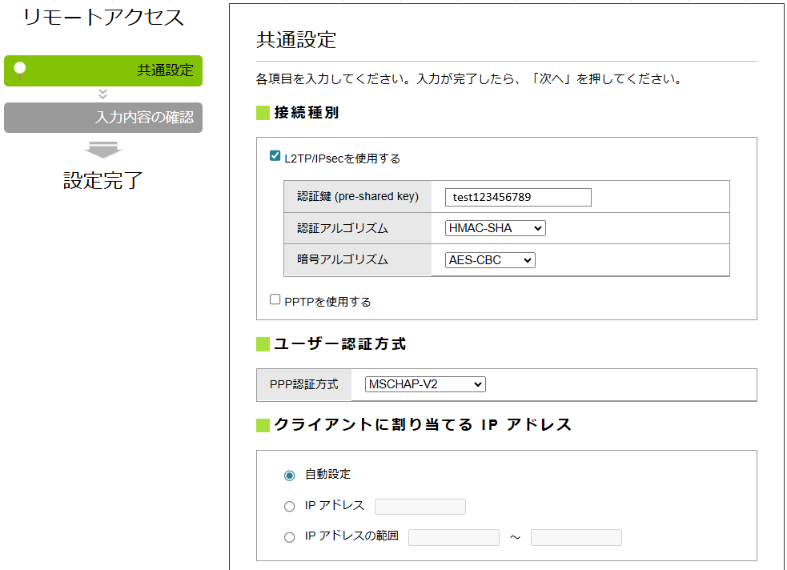
Task: Click the green square beside ユーザー認証方式
Action: tap(263, 344)
